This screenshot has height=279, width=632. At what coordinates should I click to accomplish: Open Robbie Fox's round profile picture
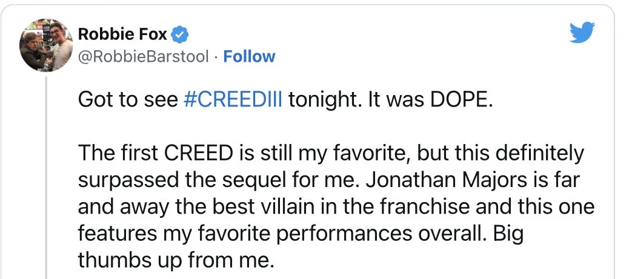[x=46, y=45]
